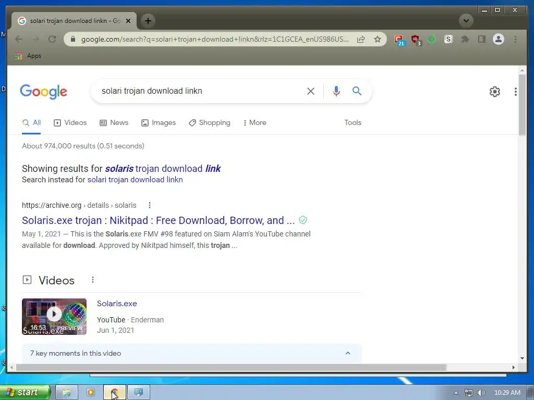Play the Solaris.exe video thumbnail
Image resolution: width=534 pixels, height=400 pixels.
pyautogui.click(x=54, y=317)
